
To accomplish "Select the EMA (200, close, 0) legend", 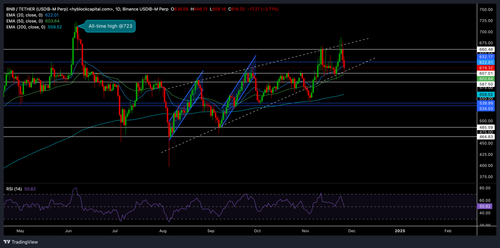I will pos(25,27).
